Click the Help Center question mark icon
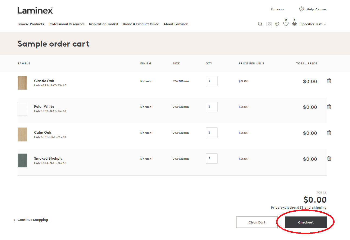Screen dimensions: 350x240 pyautogui.click(x=302, y=9)
